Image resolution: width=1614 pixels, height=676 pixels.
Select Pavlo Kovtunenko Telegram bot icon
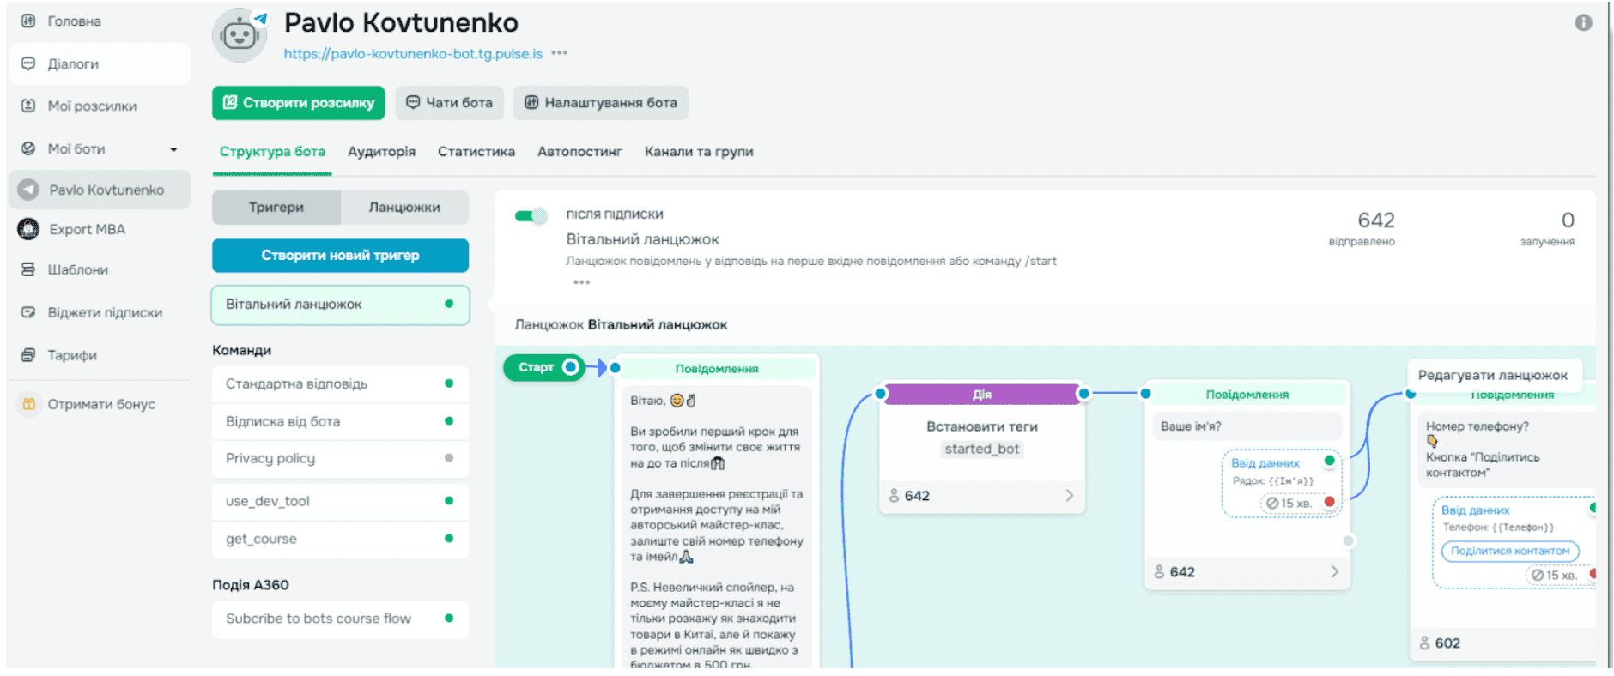[x=28, y=190]
